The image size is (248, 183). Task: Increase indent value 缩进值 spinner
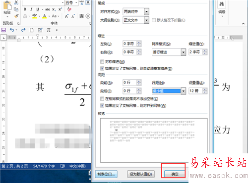coord(205,50)
